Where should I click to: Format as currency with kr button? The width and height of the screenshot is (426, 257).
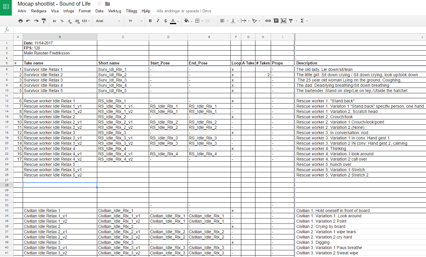(55, 21)
